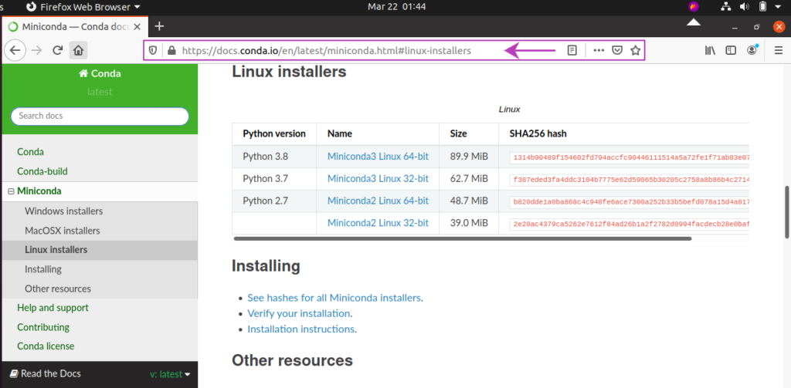Open clock and calendar Mar 22 01:44
Screen dimensions: 791x388
[396, 6]
